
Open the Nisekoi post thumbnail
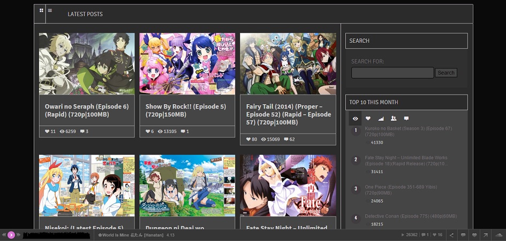pos(87,185)
